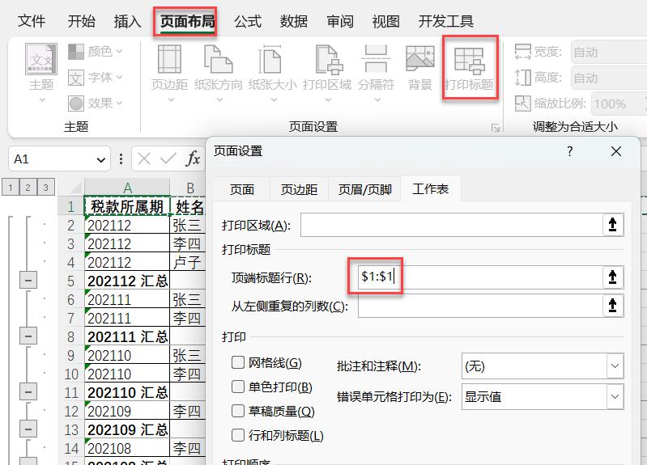Select row header 8
Screen dimensions: 647x465
pyautogui.click(x=71, y=336)
